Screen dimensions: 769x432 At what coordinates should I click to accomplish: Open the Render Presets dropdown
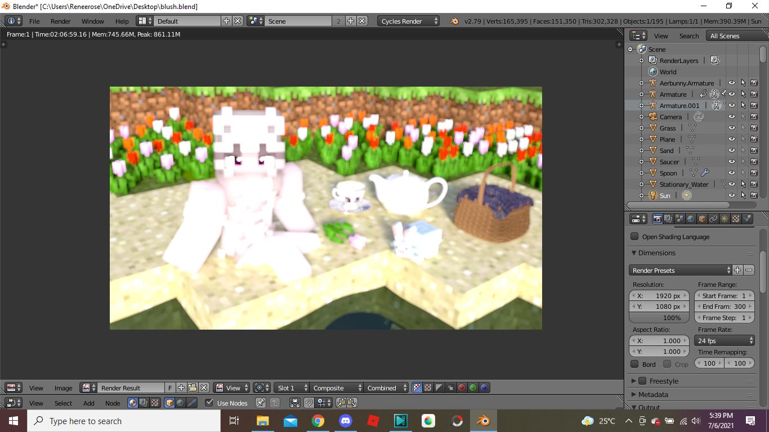click(x=681, y=271)
